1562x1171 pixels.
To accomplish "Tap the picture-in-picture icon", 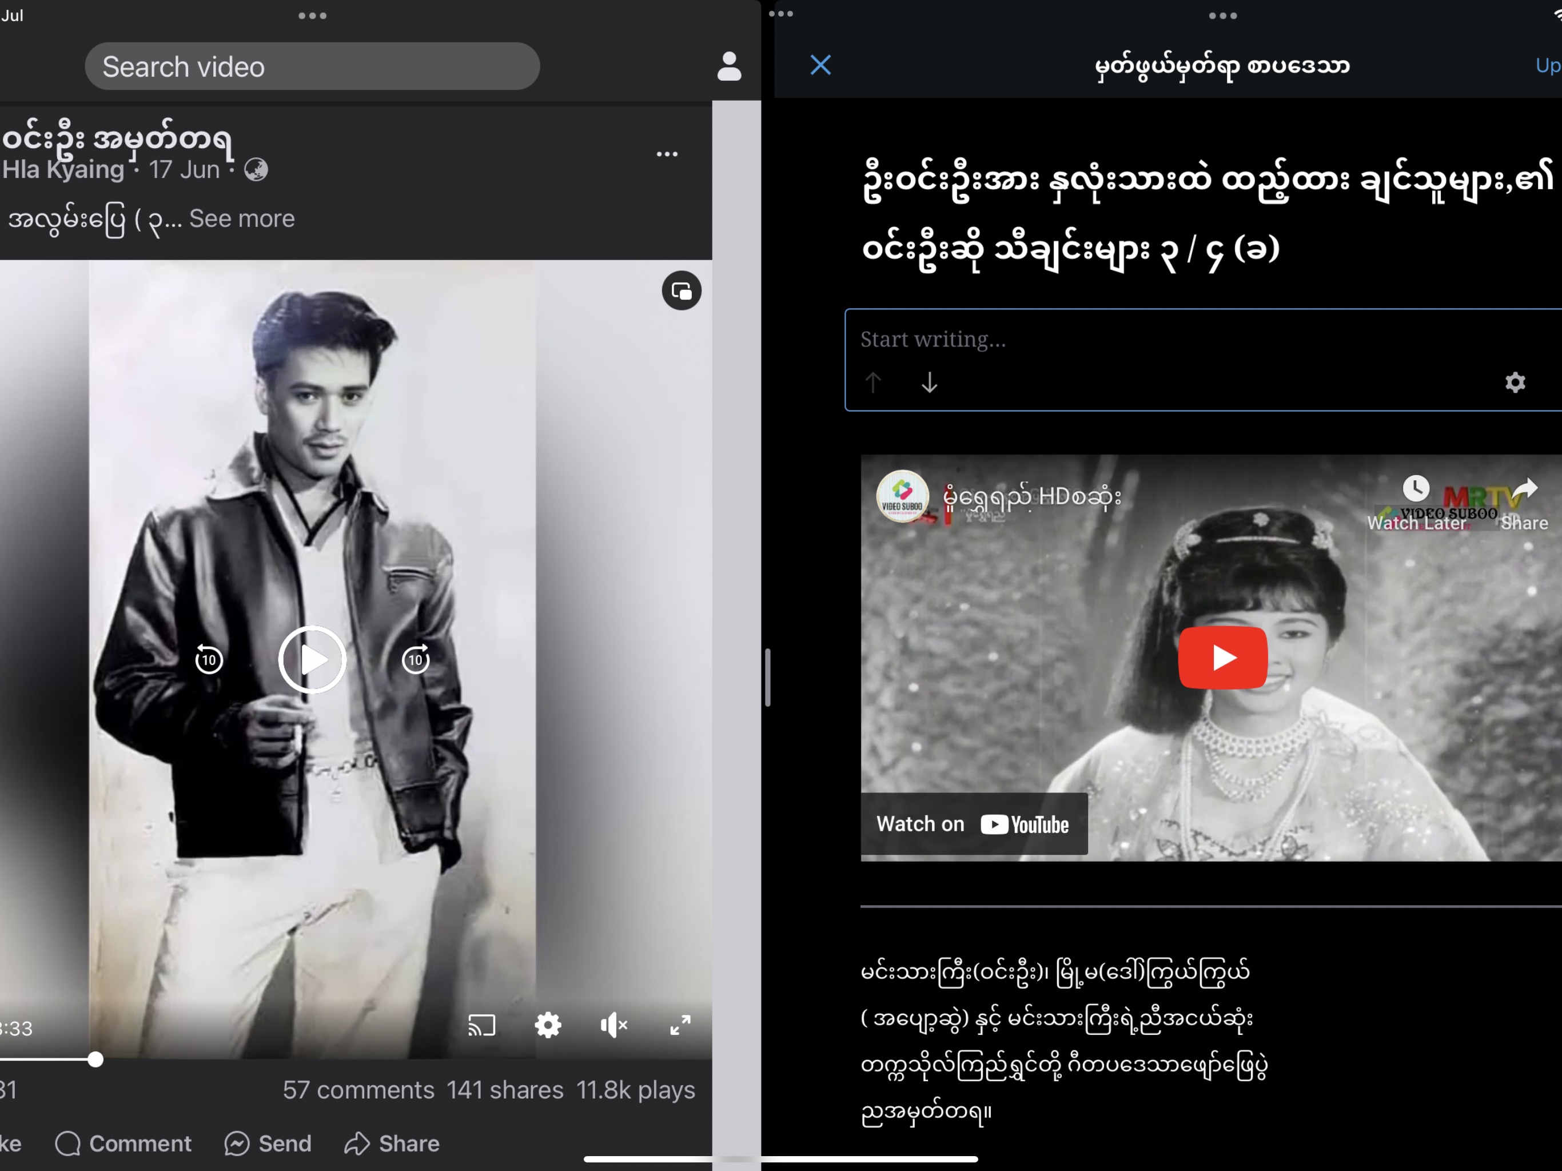I will click(682, 291).
